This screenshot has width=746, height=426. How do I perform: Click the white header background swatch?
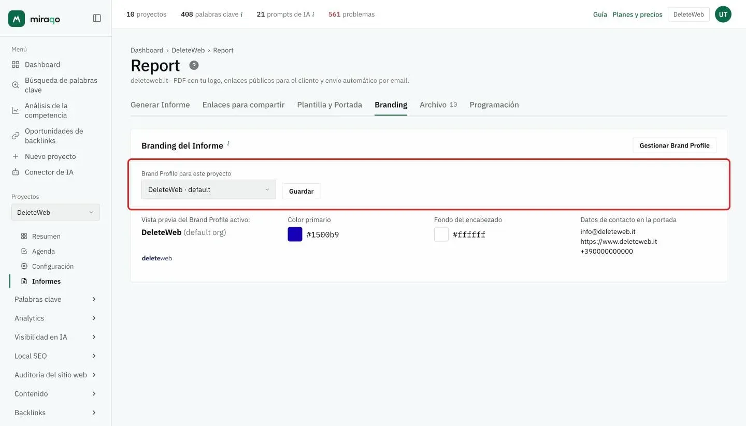[441, 234]
